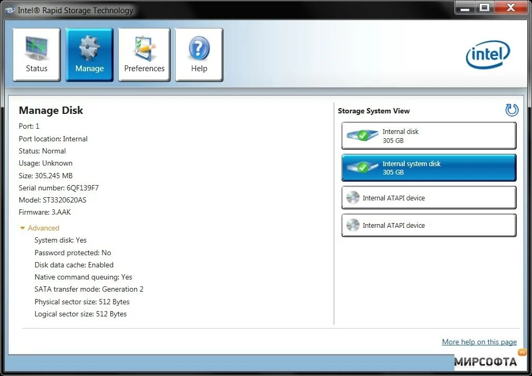This screenshot has width=532, height=376.
Task: Click the Status monitor icon
Action: (x=36, y=48)
